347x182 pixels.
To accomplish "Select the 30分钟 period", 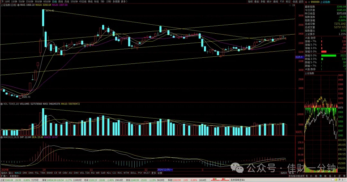I will click(38, 2).
